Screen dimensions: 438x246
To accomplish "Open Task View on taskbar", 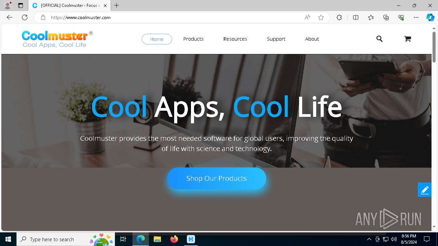I will coord(124,239).
